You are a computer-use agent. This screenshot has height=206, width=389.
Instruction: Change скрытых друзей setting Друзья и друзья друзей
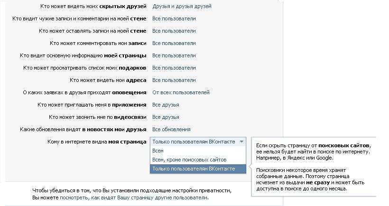[x=182, y=7]
